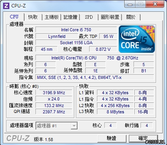Switch to the 圖形裝置 tab
167x145 pixels.
coord(110,17)
